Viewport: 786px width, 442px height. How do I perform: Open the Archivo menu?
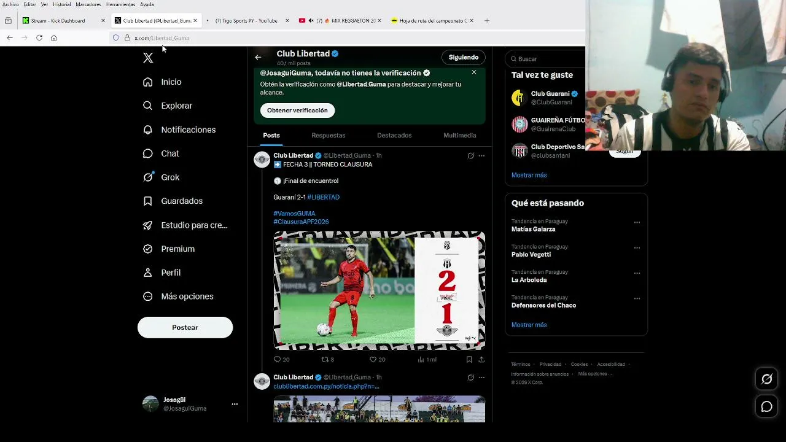pos(10,4)
